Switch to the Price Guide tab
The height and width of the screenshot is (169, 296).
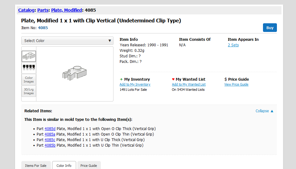pos(89,166)
